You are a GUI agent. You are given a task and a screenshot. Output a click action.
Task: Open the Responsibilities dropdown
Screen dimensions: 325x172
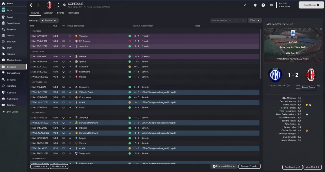[224, 166]
